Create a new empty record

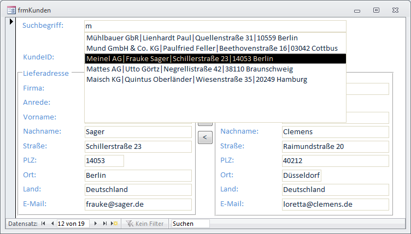114,224
